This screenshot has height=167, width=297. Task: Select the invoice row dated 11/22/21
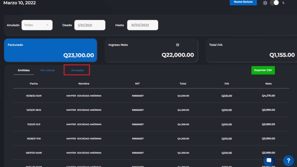coord(151,124)
